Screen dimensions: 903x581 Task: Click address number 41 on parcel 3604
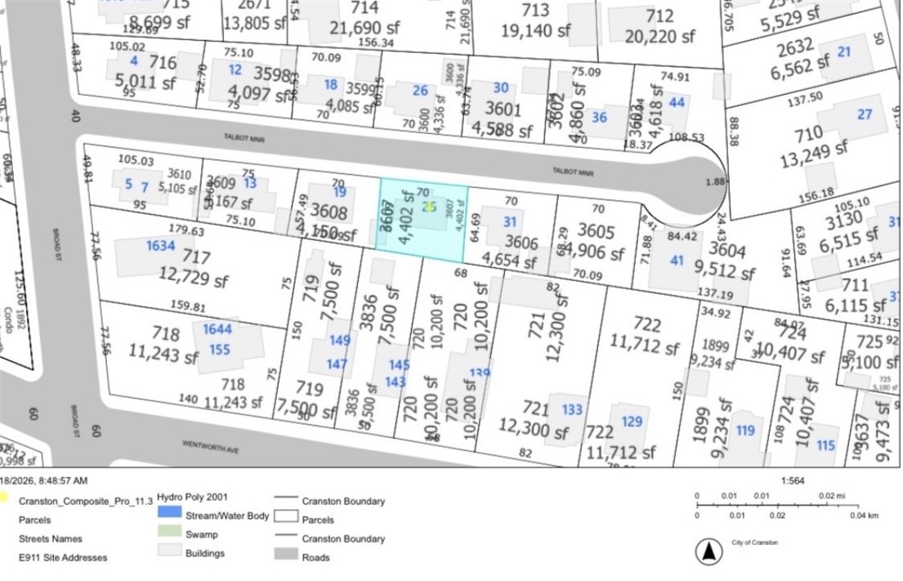[x=677, y=261]
